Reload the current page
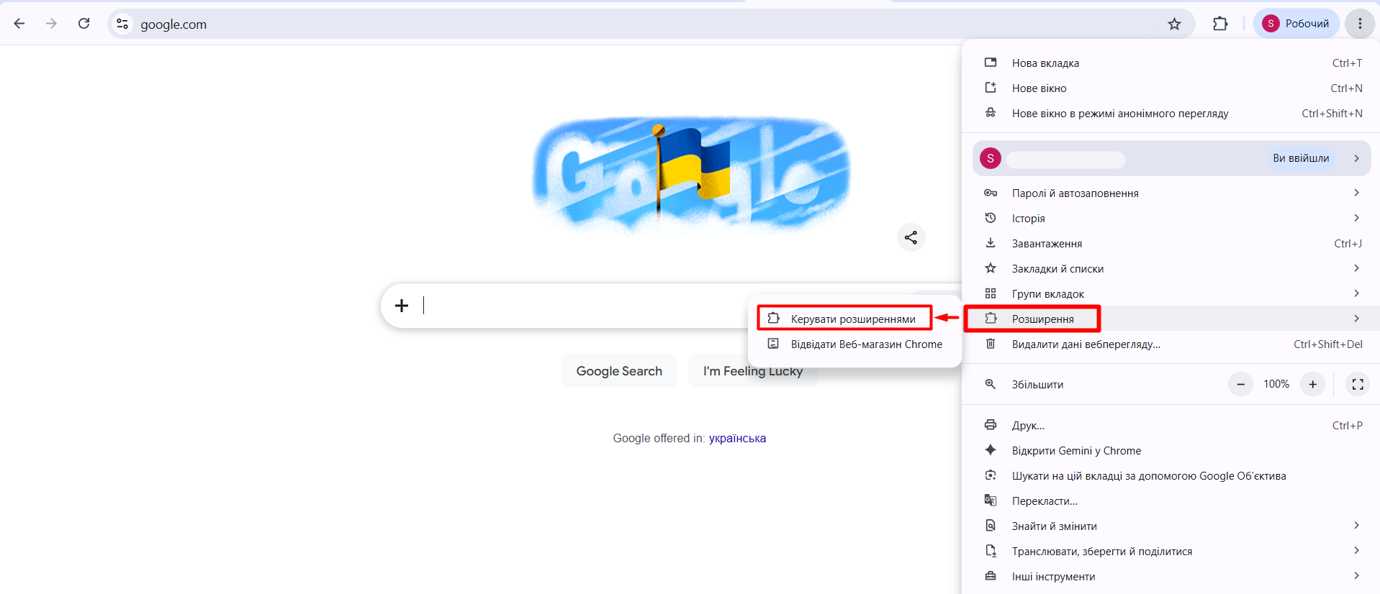 84,24
